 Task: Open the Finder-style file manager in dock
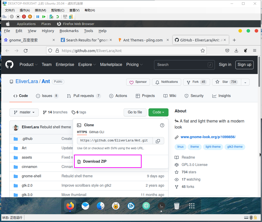(x=101, y=206)
